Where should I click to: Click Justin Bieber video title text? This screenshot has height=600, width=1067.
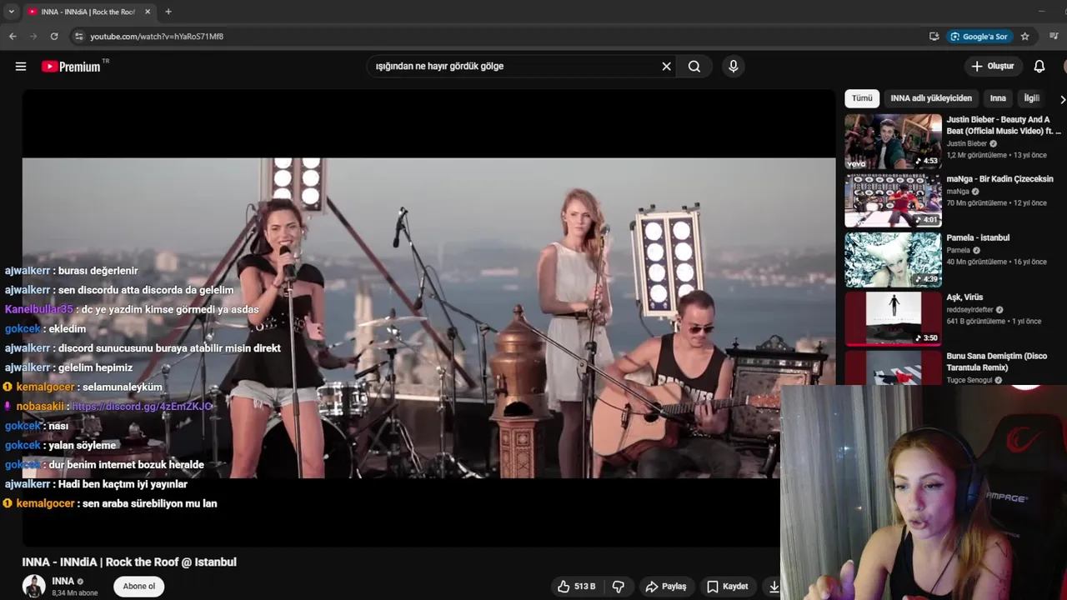click(x=1004, y=125)
